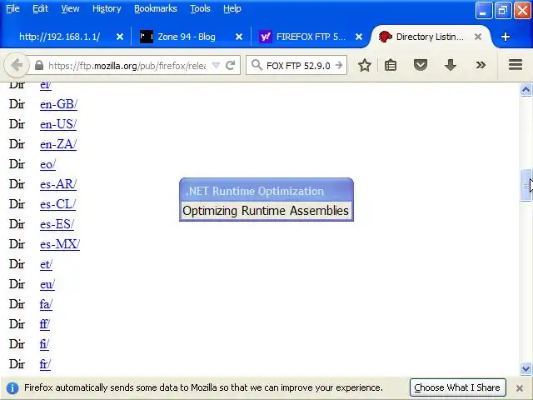This screenshot has width=533, height=400.
Task: Open the fa/ directory link
Action: (46, 304)
